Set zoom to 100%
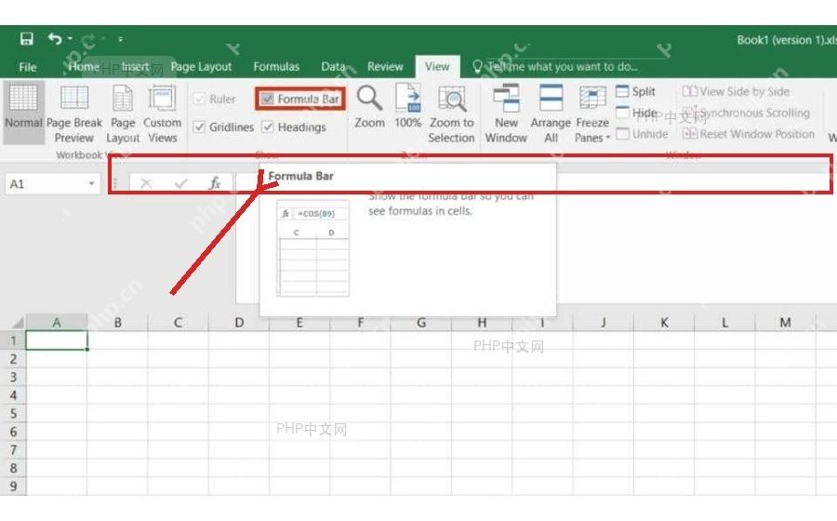This screenshot has width=837, height=521. pyautogui.click(x=408, y=107)
